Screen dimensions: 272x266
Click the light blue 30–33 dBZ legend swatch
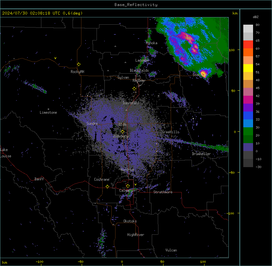pos(248,124)
